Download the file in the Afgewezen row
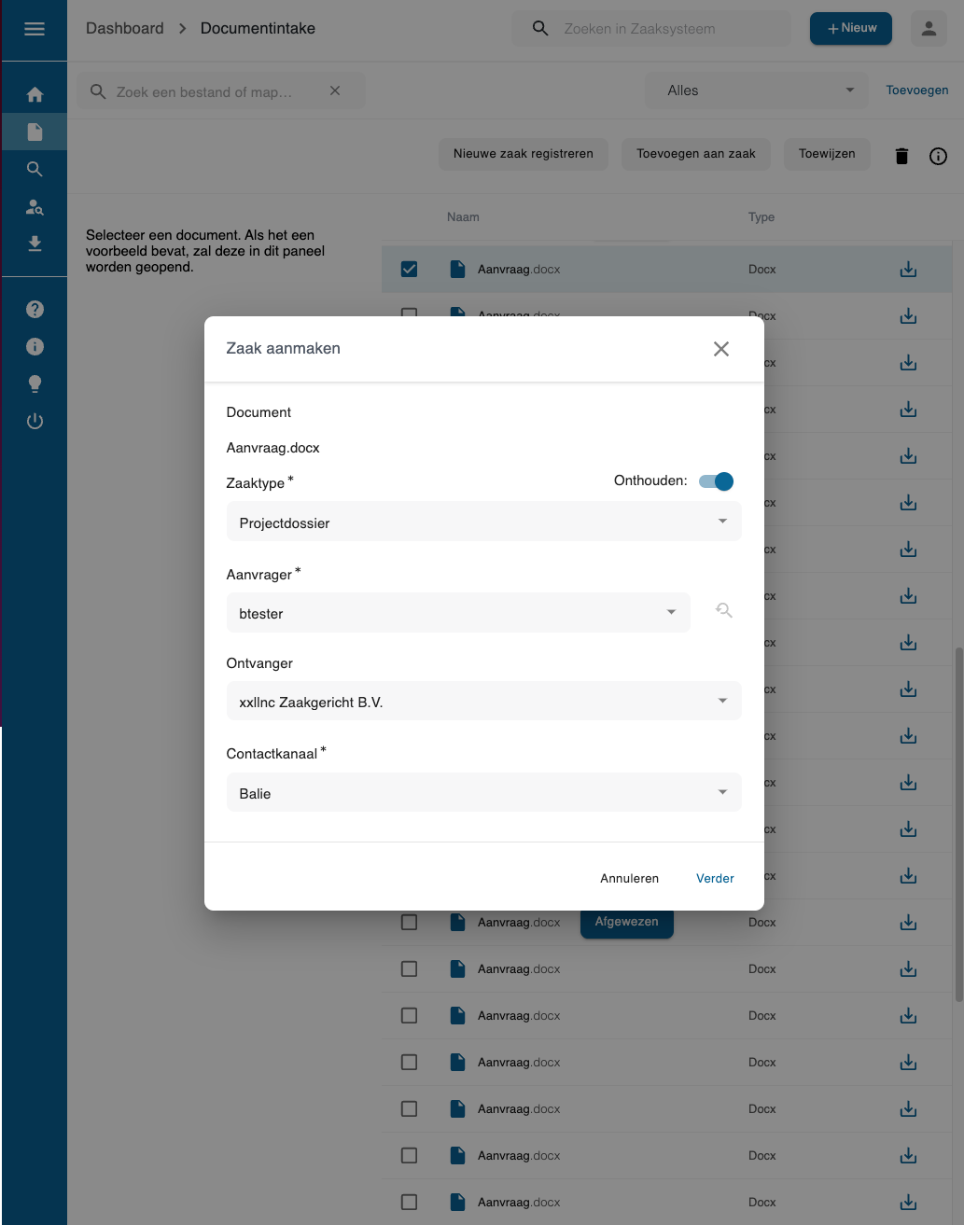Viewport: 964px width, 1225px height. tap(908, 923)
